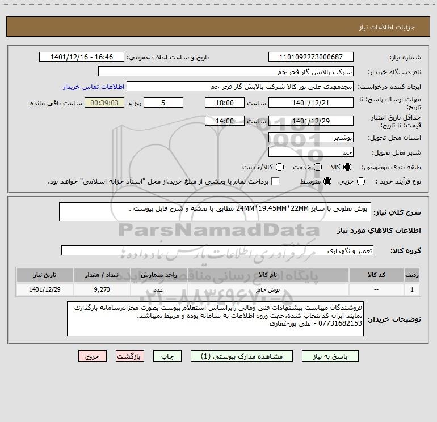437x422 pixels.
Task: Click the remaining days field showing 5
Action: pyautogui.click(x=163, y=103)
